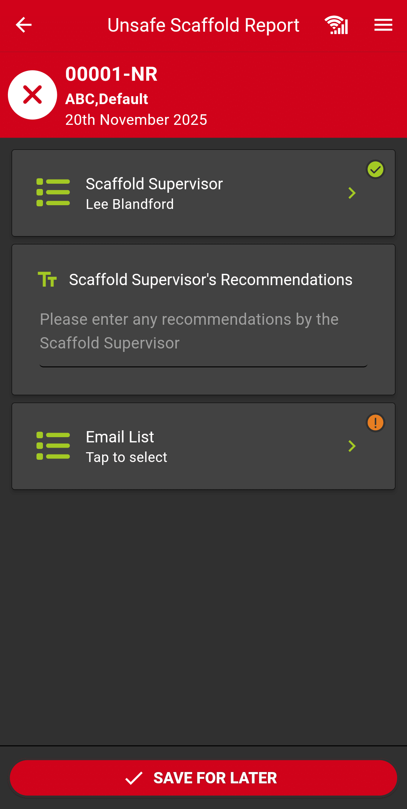Viewport: 407px width, 809px height.
Task: Open 'Tap to select' email dropdown
Action: click(x=127, y=457)
